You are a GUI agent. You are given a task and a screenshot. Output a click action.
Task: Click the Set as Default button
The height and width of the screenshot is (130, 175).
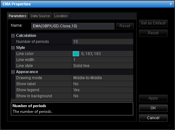[153, 23]
